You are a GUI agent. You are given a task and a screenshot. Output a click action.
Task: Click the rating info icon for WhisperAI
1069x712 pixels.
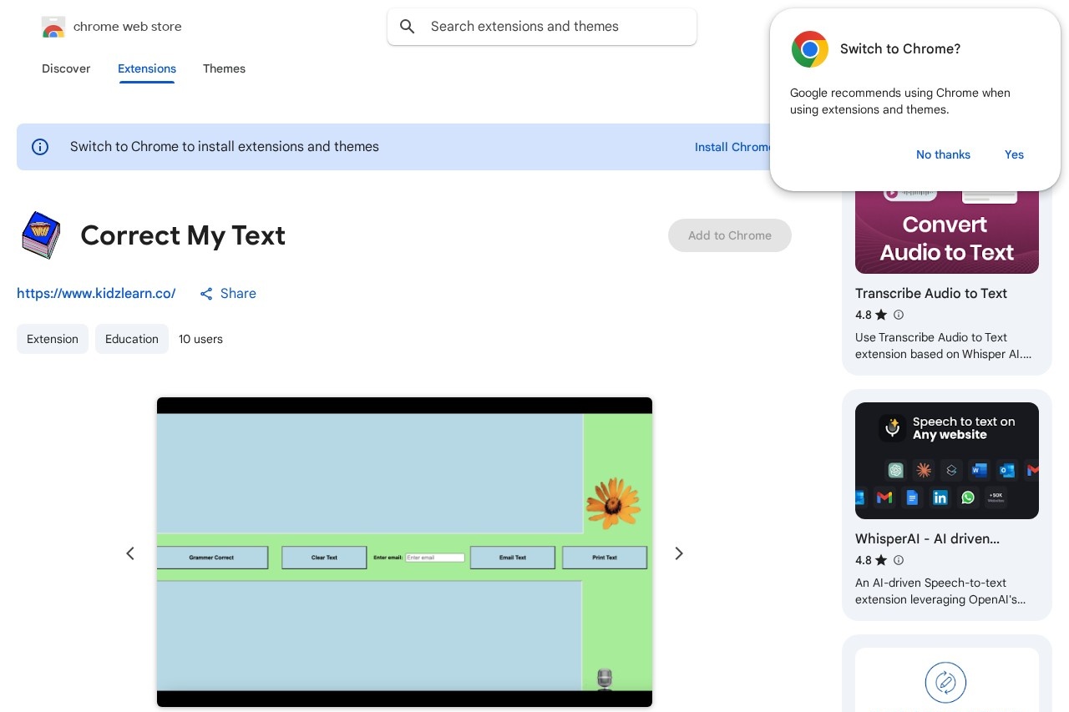899,560
